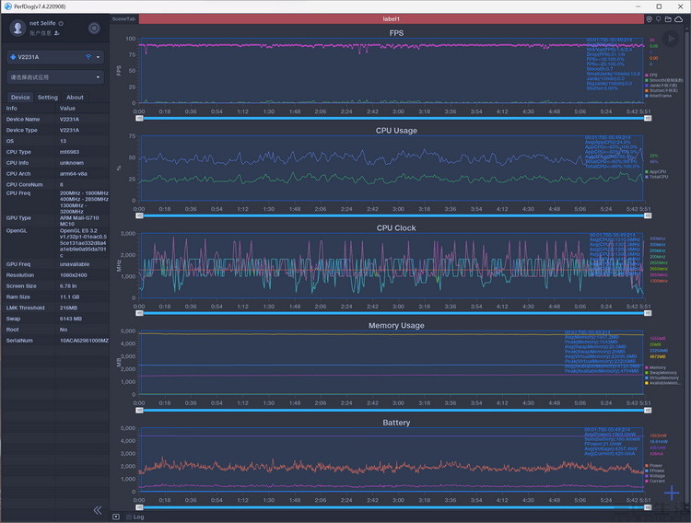691x523 pixels.
Task: Select the SerialNum value in device info
Action: click(84, 341)
